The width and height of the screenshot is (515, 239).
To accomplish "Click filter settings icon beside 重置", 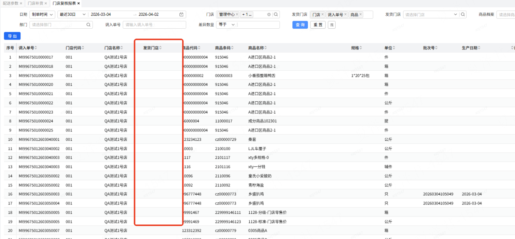I will point(332,25).
